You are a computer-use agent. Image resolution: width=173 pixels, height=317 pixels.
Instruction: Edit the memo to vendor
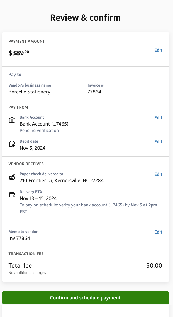tap(158, 232)
